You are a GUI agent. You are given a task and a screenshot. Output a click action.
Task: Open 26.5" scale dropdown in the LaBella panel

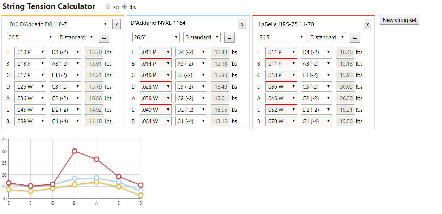click(x=281, y=37)
